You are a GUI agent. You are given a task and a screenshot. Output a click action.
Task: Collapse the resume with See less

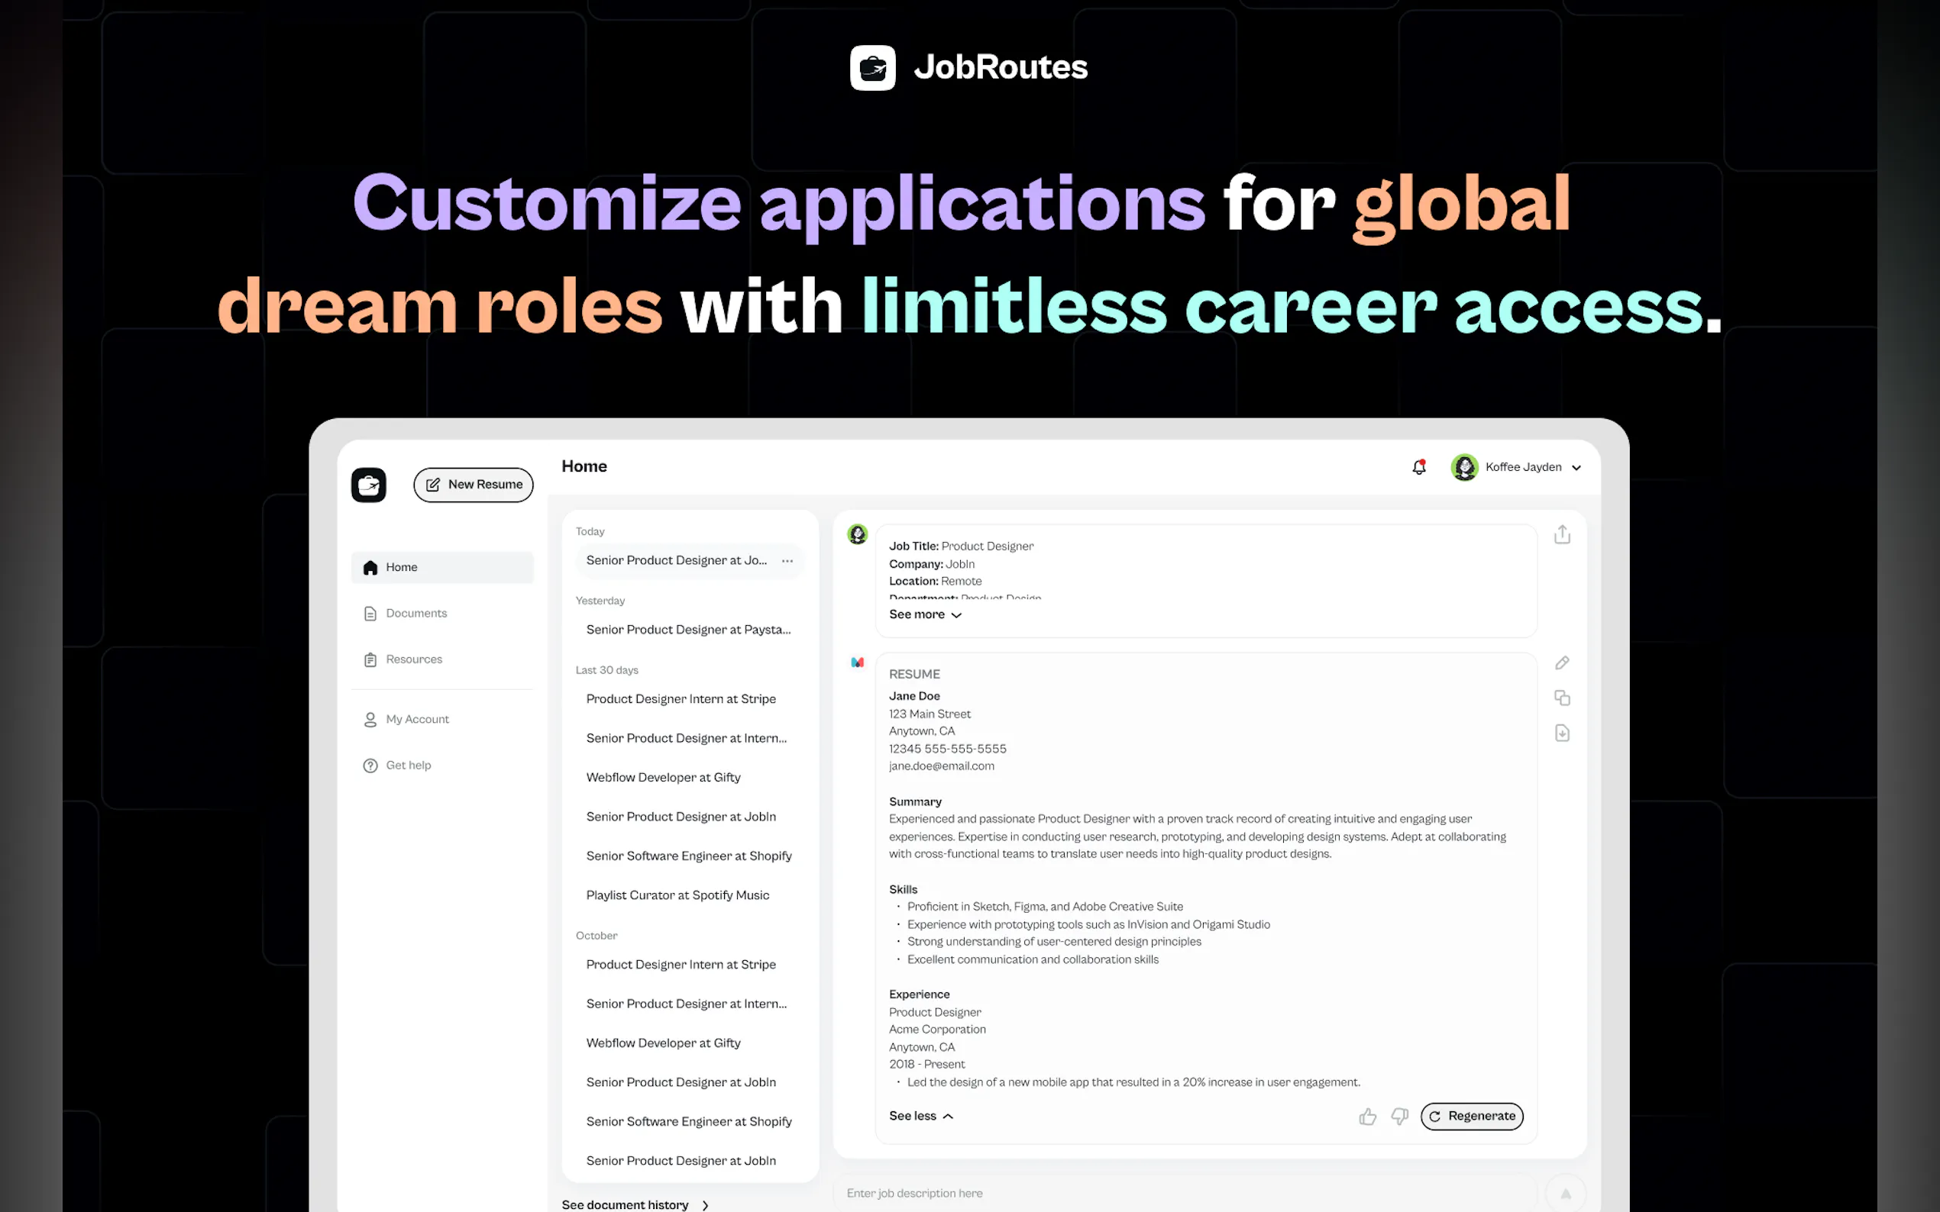(x=920, y=1117)
